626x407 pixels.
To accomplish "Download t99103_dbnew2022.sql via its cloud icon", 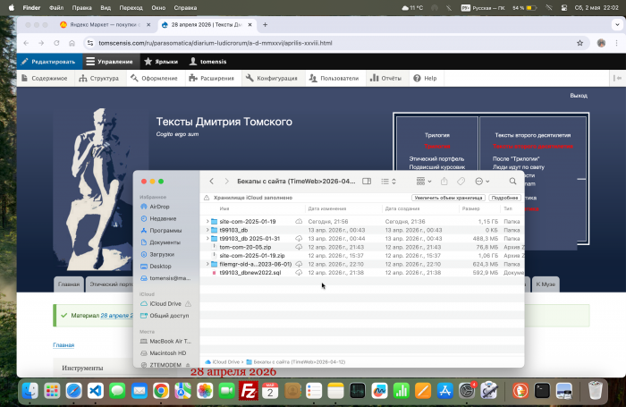I will click(299, 273).
